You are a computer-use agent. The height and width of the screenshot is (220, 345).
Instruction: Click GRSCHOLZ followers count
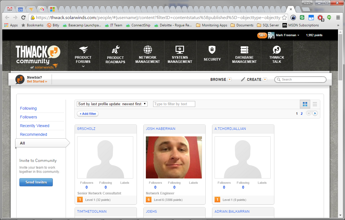87,187
